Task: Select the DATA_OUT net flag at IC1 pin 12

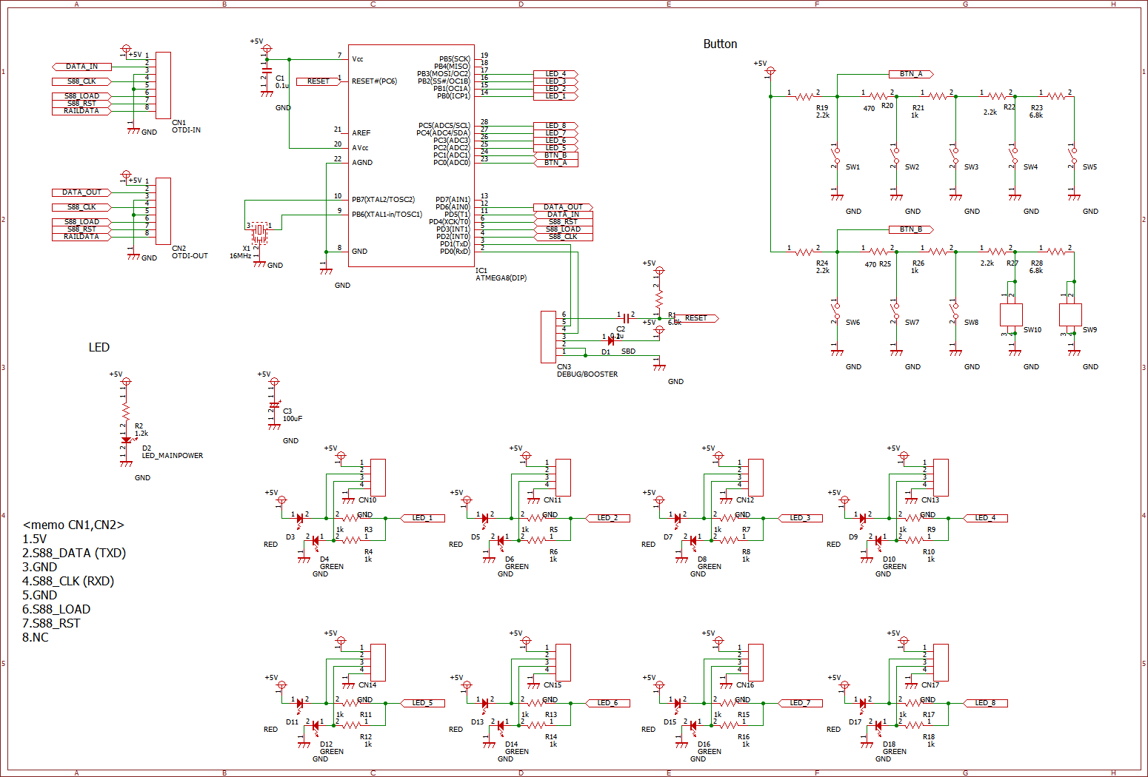Action: coord(563,207)
